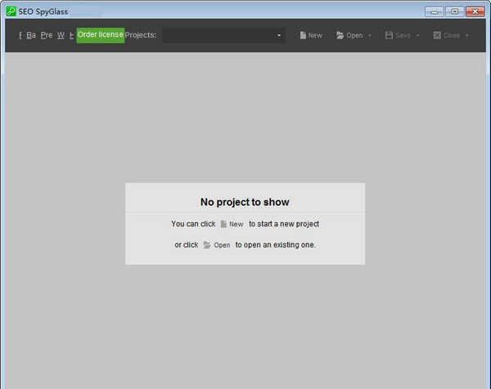Minimize the SEO SpyGlass window
Screen dimensions: 491x389
coord(434,12)
